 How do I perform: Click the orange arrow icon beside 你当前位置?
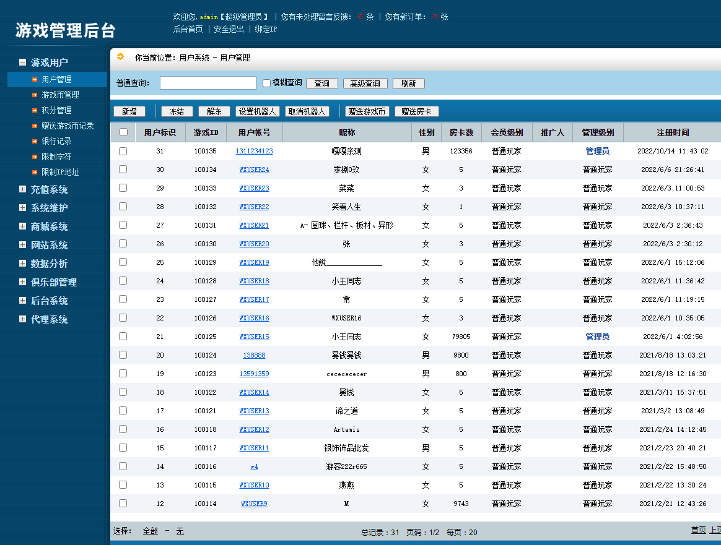coord(120,56)
